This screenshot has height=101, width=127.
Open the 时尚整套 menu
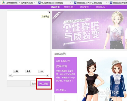pyautogui.click(x=84, y=7)
